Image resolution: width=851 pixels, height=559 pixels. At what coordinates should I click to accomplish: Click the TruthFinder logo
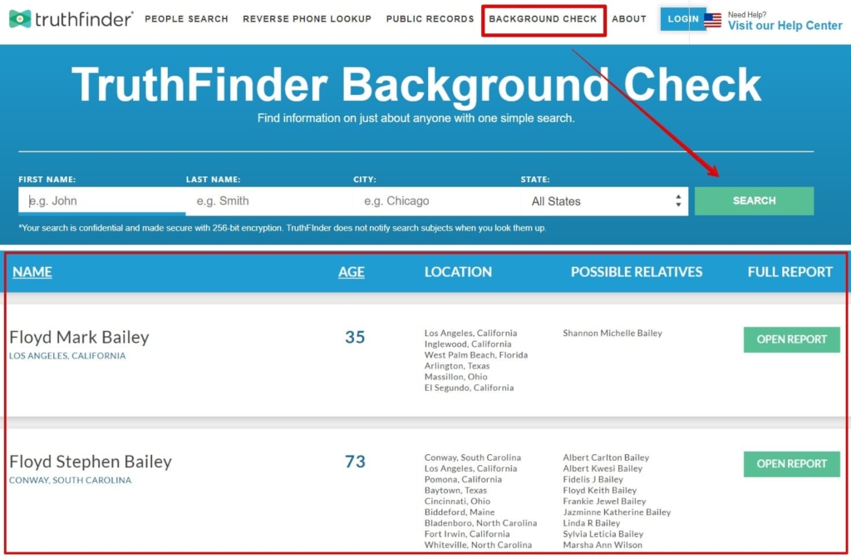tap(71, 19)
